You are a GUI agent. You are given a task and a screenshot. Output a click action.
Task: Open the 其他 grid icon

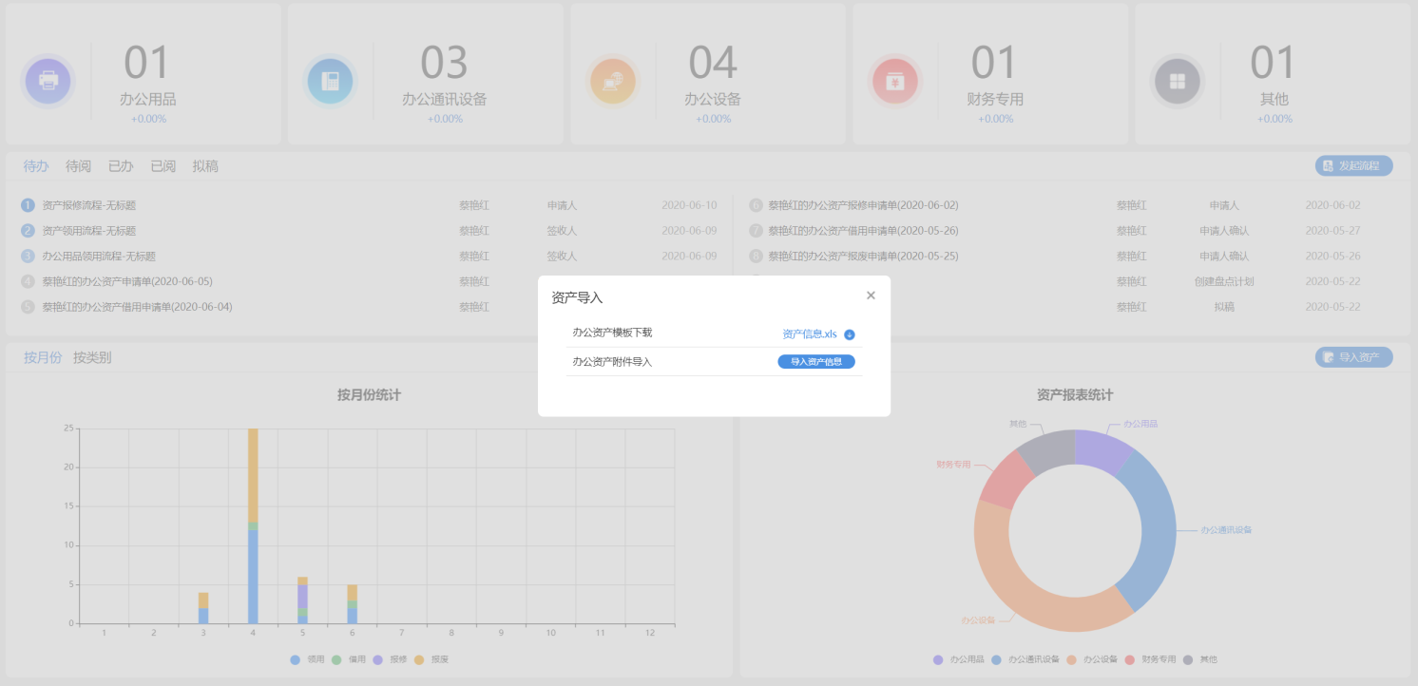click(x=1178, y=81)
